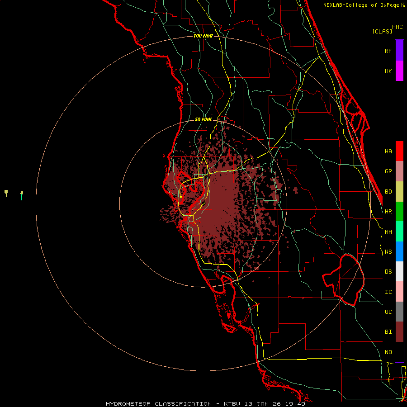This screenshot has height=407, width=407.
Task: Click the NEXLAB-College of DuPage text
Action: tap(361, 5)
